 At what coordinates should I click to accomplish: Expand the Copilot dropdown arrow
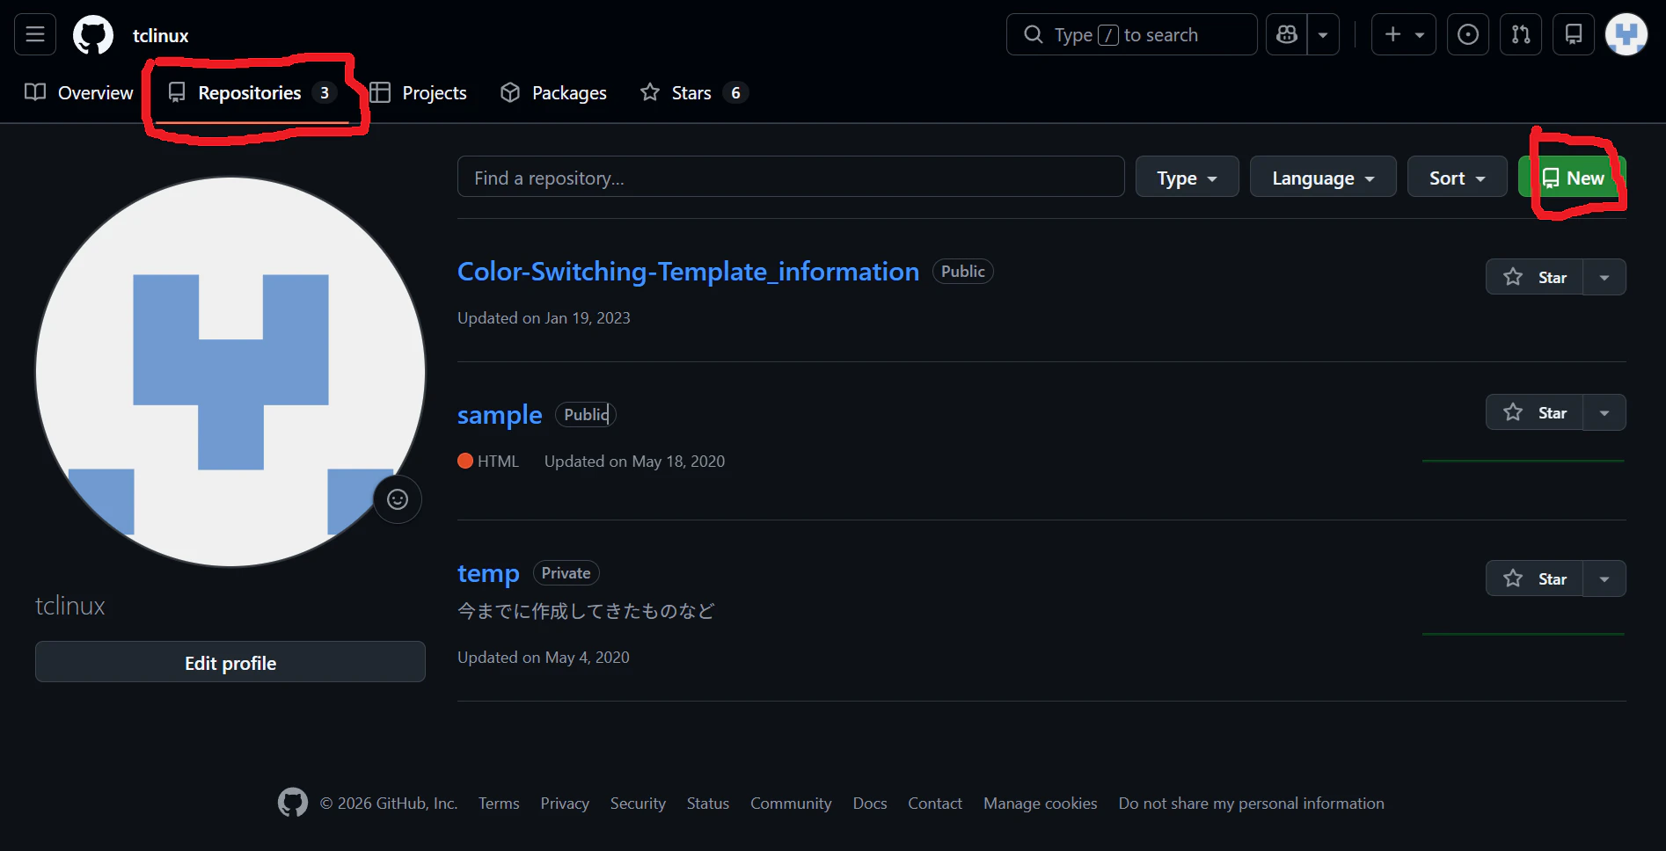point(1323,34)
